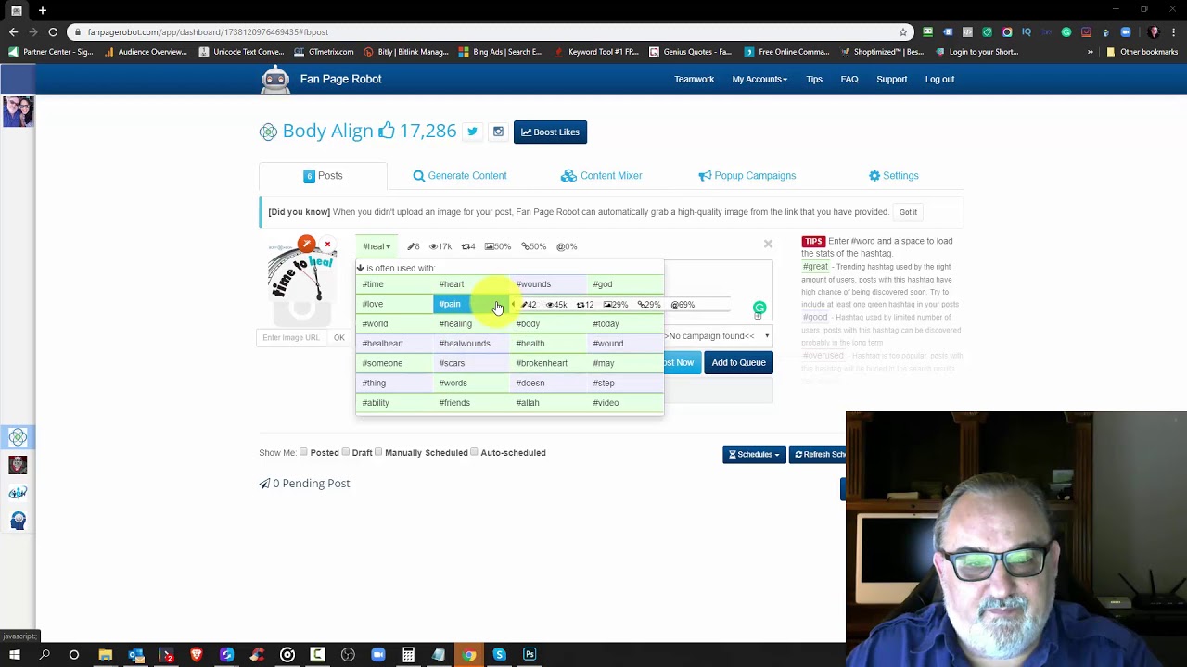The width and height of the screenshot is (1187, 667).
Task: Open the Teamwork menu item
Action: (694, 80)
